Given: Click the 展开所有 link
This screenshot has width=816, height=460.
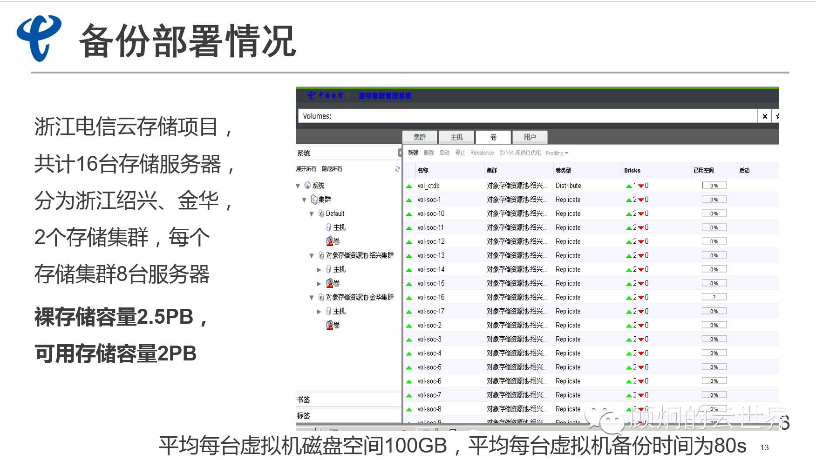Looking at the screenshot, I should coord(306,169).
